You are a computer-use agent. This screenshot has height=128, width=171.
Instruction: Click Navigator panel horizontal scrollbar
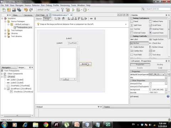click(x=17, y=116)
